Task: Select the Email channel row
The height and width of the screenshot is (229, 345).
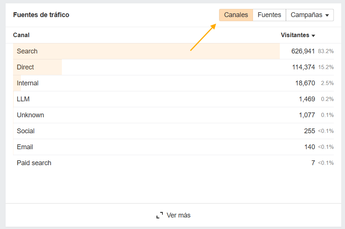Action: pos(25,147)
